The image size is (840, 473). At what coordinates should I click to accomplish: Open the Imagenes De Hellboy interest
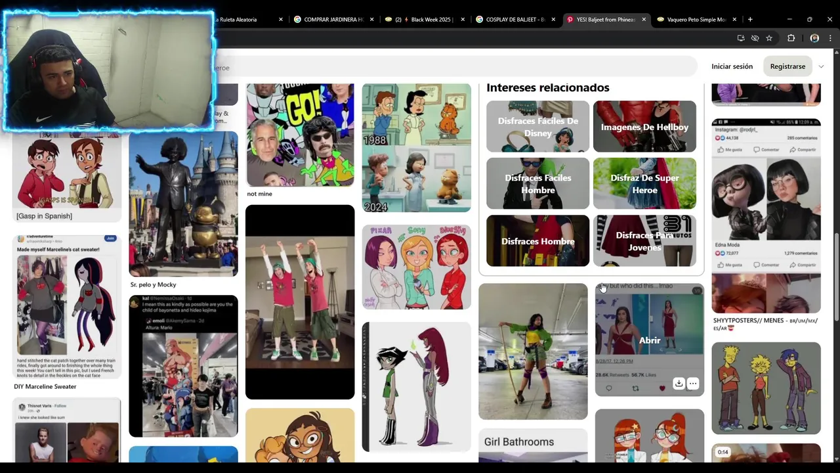[644, 126]
